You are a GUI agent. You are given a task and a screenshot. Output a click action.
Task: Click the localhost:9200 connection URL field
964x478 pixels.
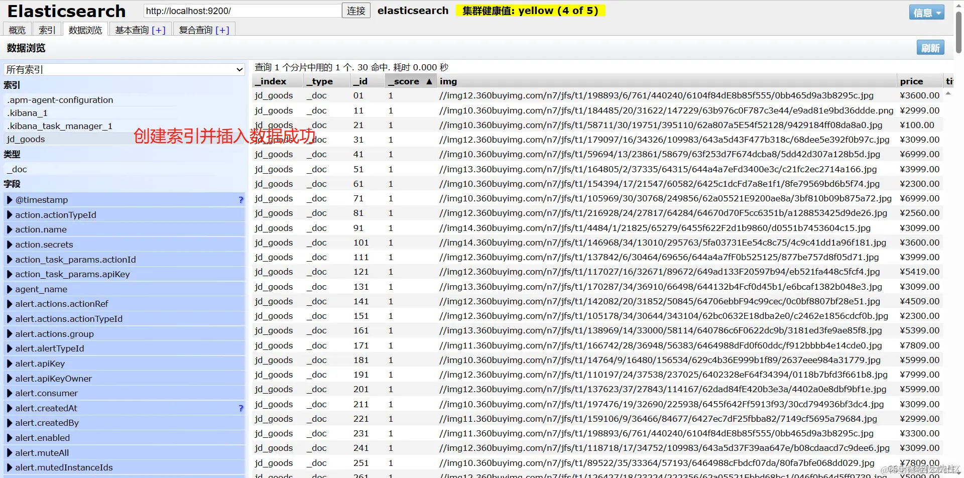tap(243, 11)
